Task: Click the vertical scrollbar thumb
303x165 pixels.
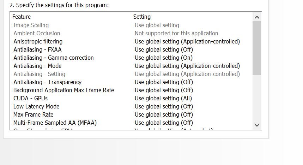Action: point(257,48)
